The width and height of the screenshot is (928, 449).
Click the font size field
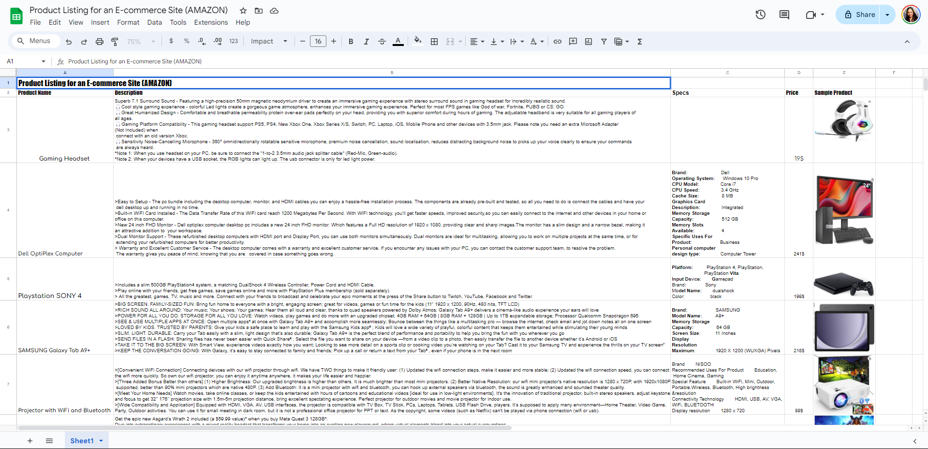[x=318, y=42]
